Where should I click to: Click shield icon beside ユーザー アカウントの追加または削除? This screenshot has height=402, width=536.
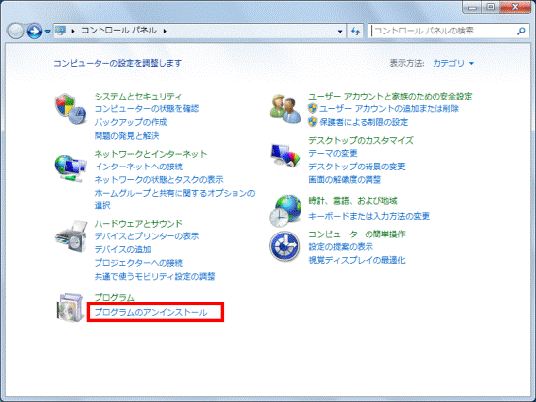[312, 109]
